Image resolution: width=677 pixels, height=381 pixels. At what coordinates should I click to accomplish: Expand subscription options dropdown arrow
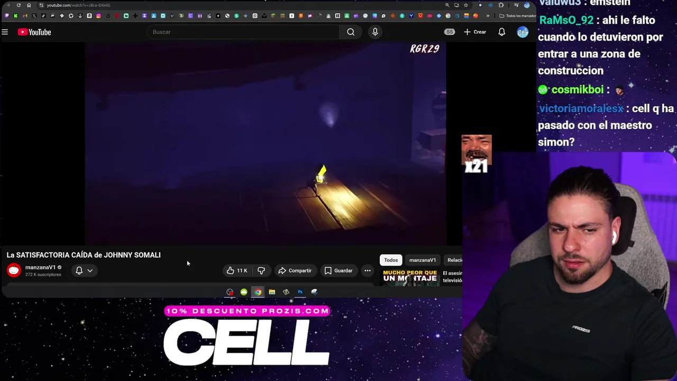(x=90, y=270)
